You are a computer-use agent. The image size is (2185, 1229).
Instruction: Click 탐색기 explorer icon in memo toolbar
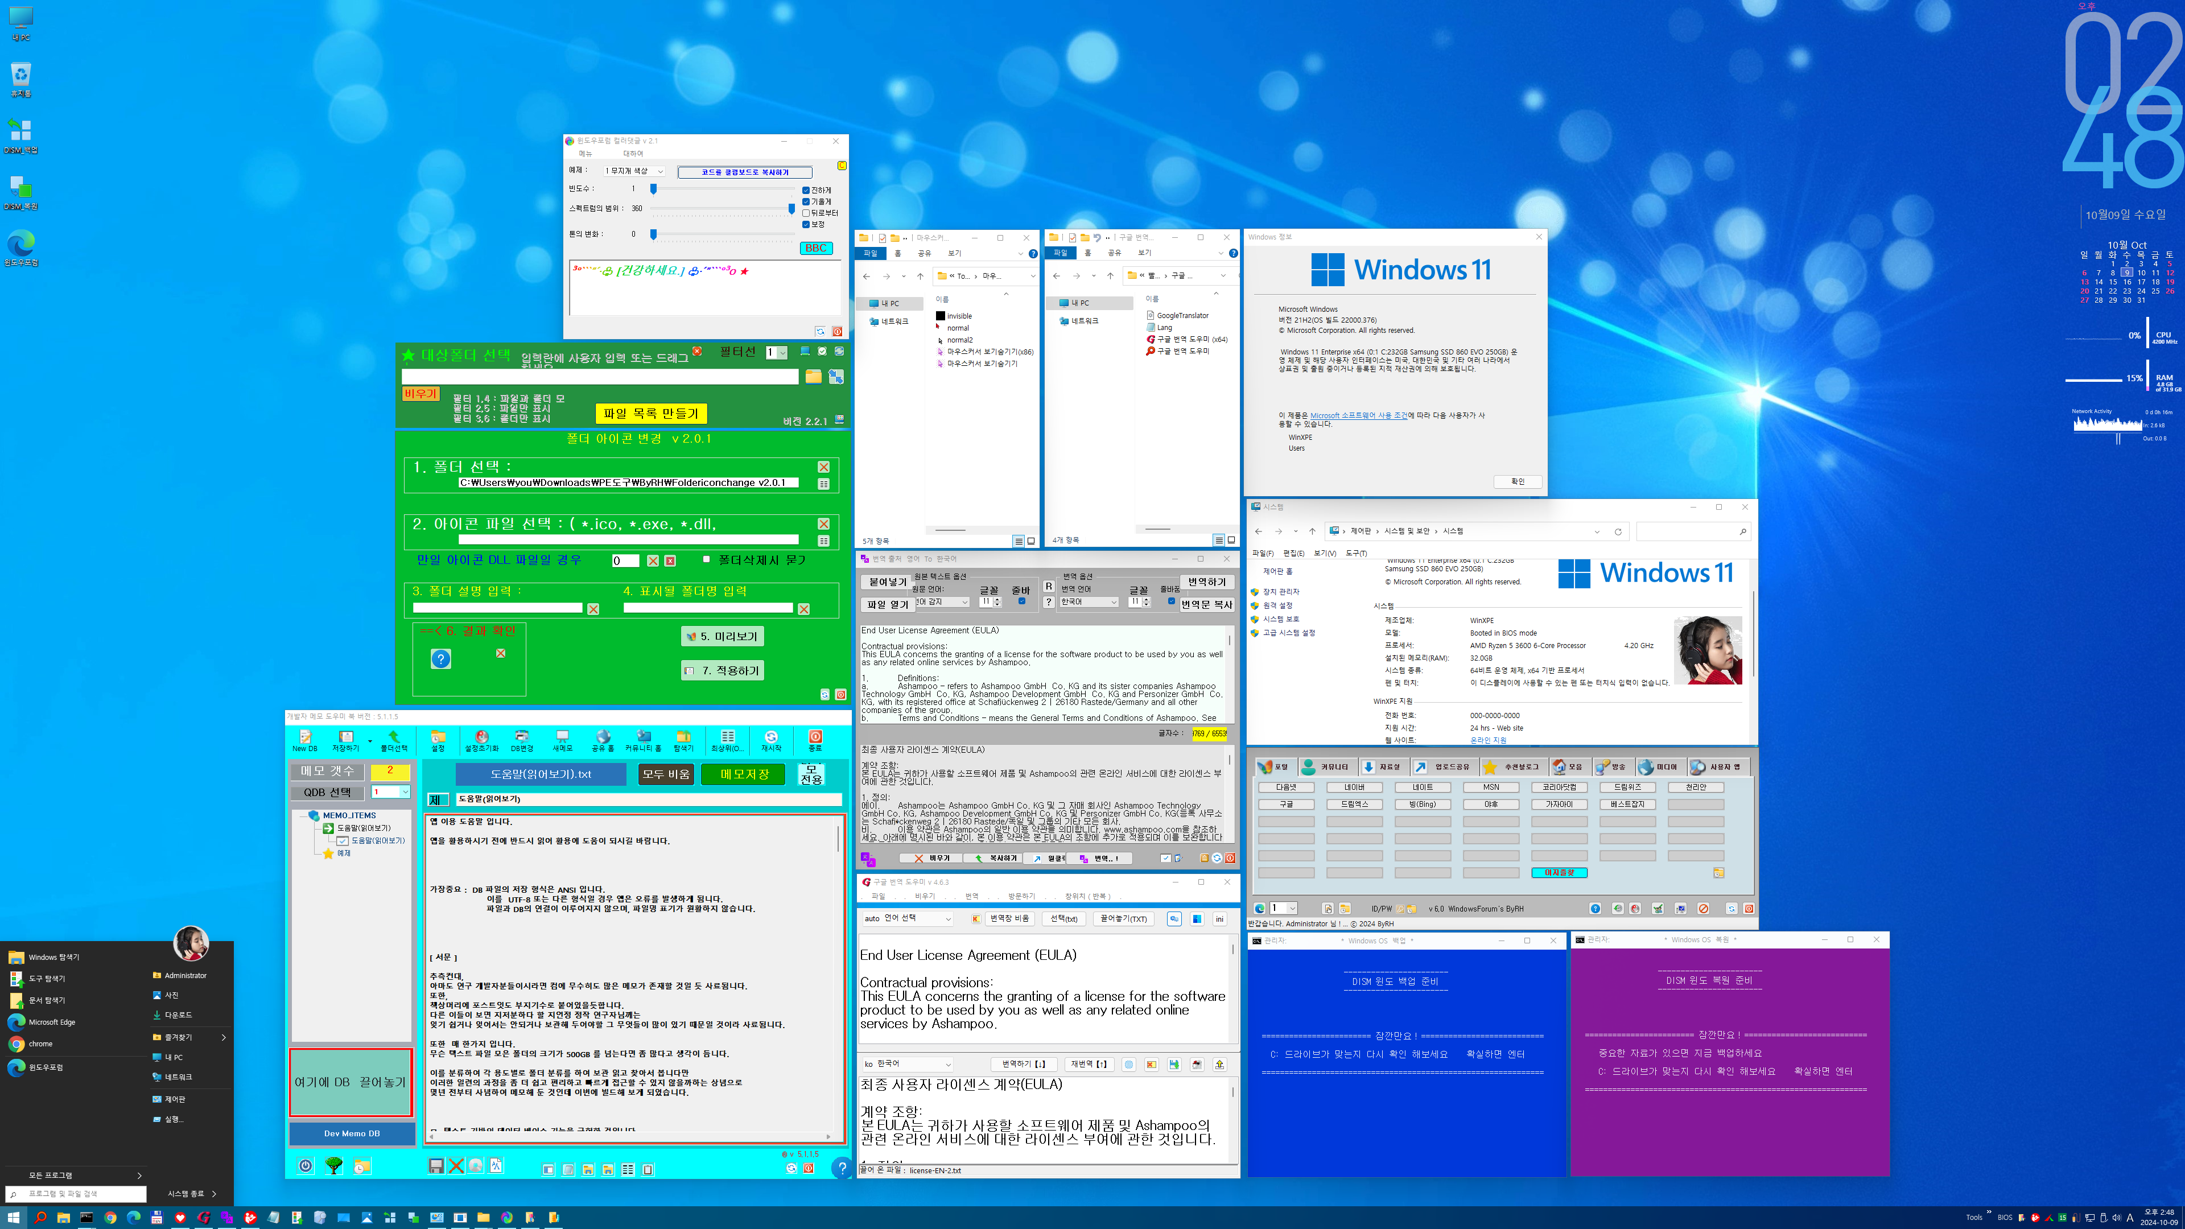683,740
